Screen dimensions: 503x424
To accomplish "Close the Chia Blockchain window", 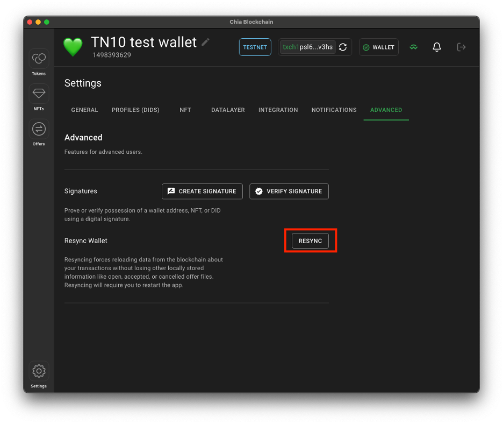I will coord(30,22).
